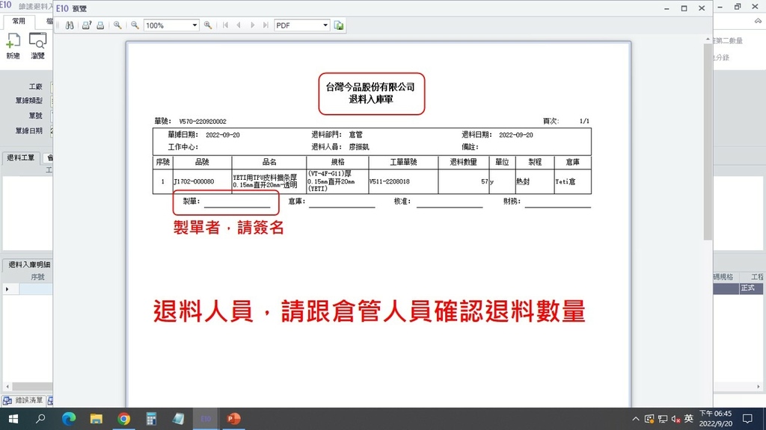
Task: Click work order V511-2208018 cell
Action: click(x=389, y=181)
